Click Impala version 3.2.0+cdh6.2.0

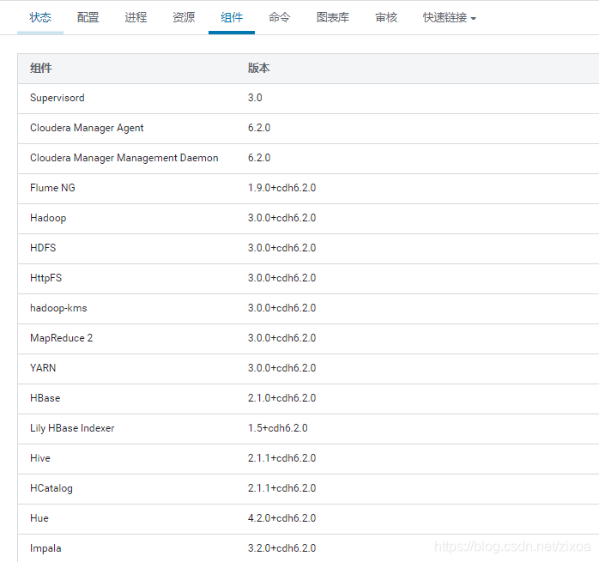(282, 548)
